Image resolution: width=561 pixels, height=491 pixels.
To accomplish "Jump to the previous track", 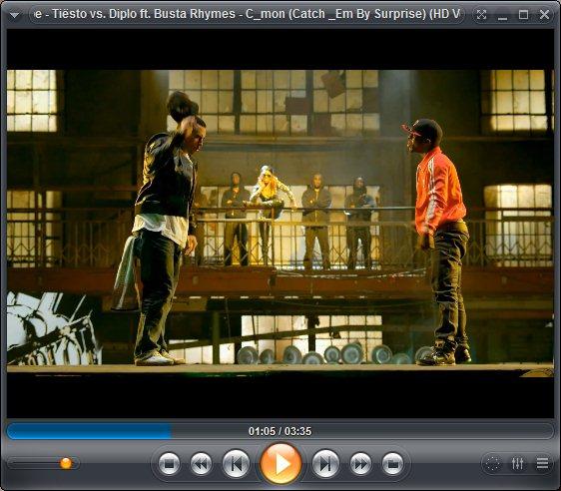I will click(x=236, y=464).
